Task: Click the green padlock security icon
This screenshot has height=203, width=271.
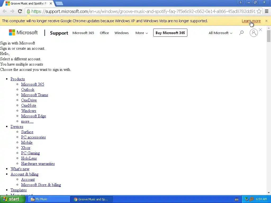Action: coord(28,11)
